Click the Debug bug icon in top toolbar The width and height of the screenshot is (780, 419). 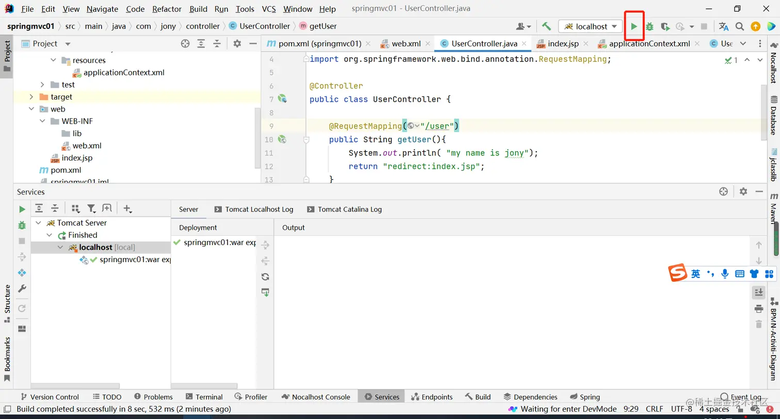point(649,26)
